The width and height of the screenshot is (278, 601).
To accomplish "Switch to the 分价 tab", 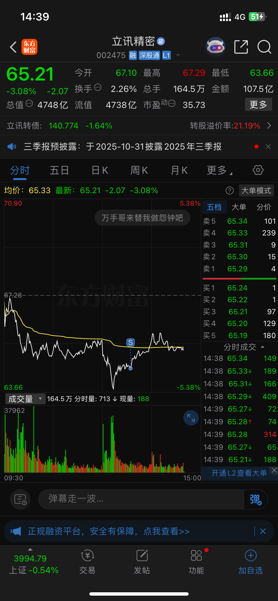I will 264,207.
